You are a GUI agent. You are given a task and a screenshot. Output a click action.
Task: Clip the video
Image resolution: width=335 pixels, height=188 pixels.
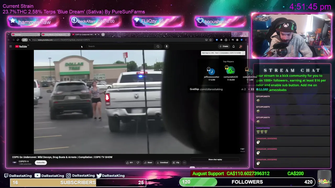[x=176, y=162]
